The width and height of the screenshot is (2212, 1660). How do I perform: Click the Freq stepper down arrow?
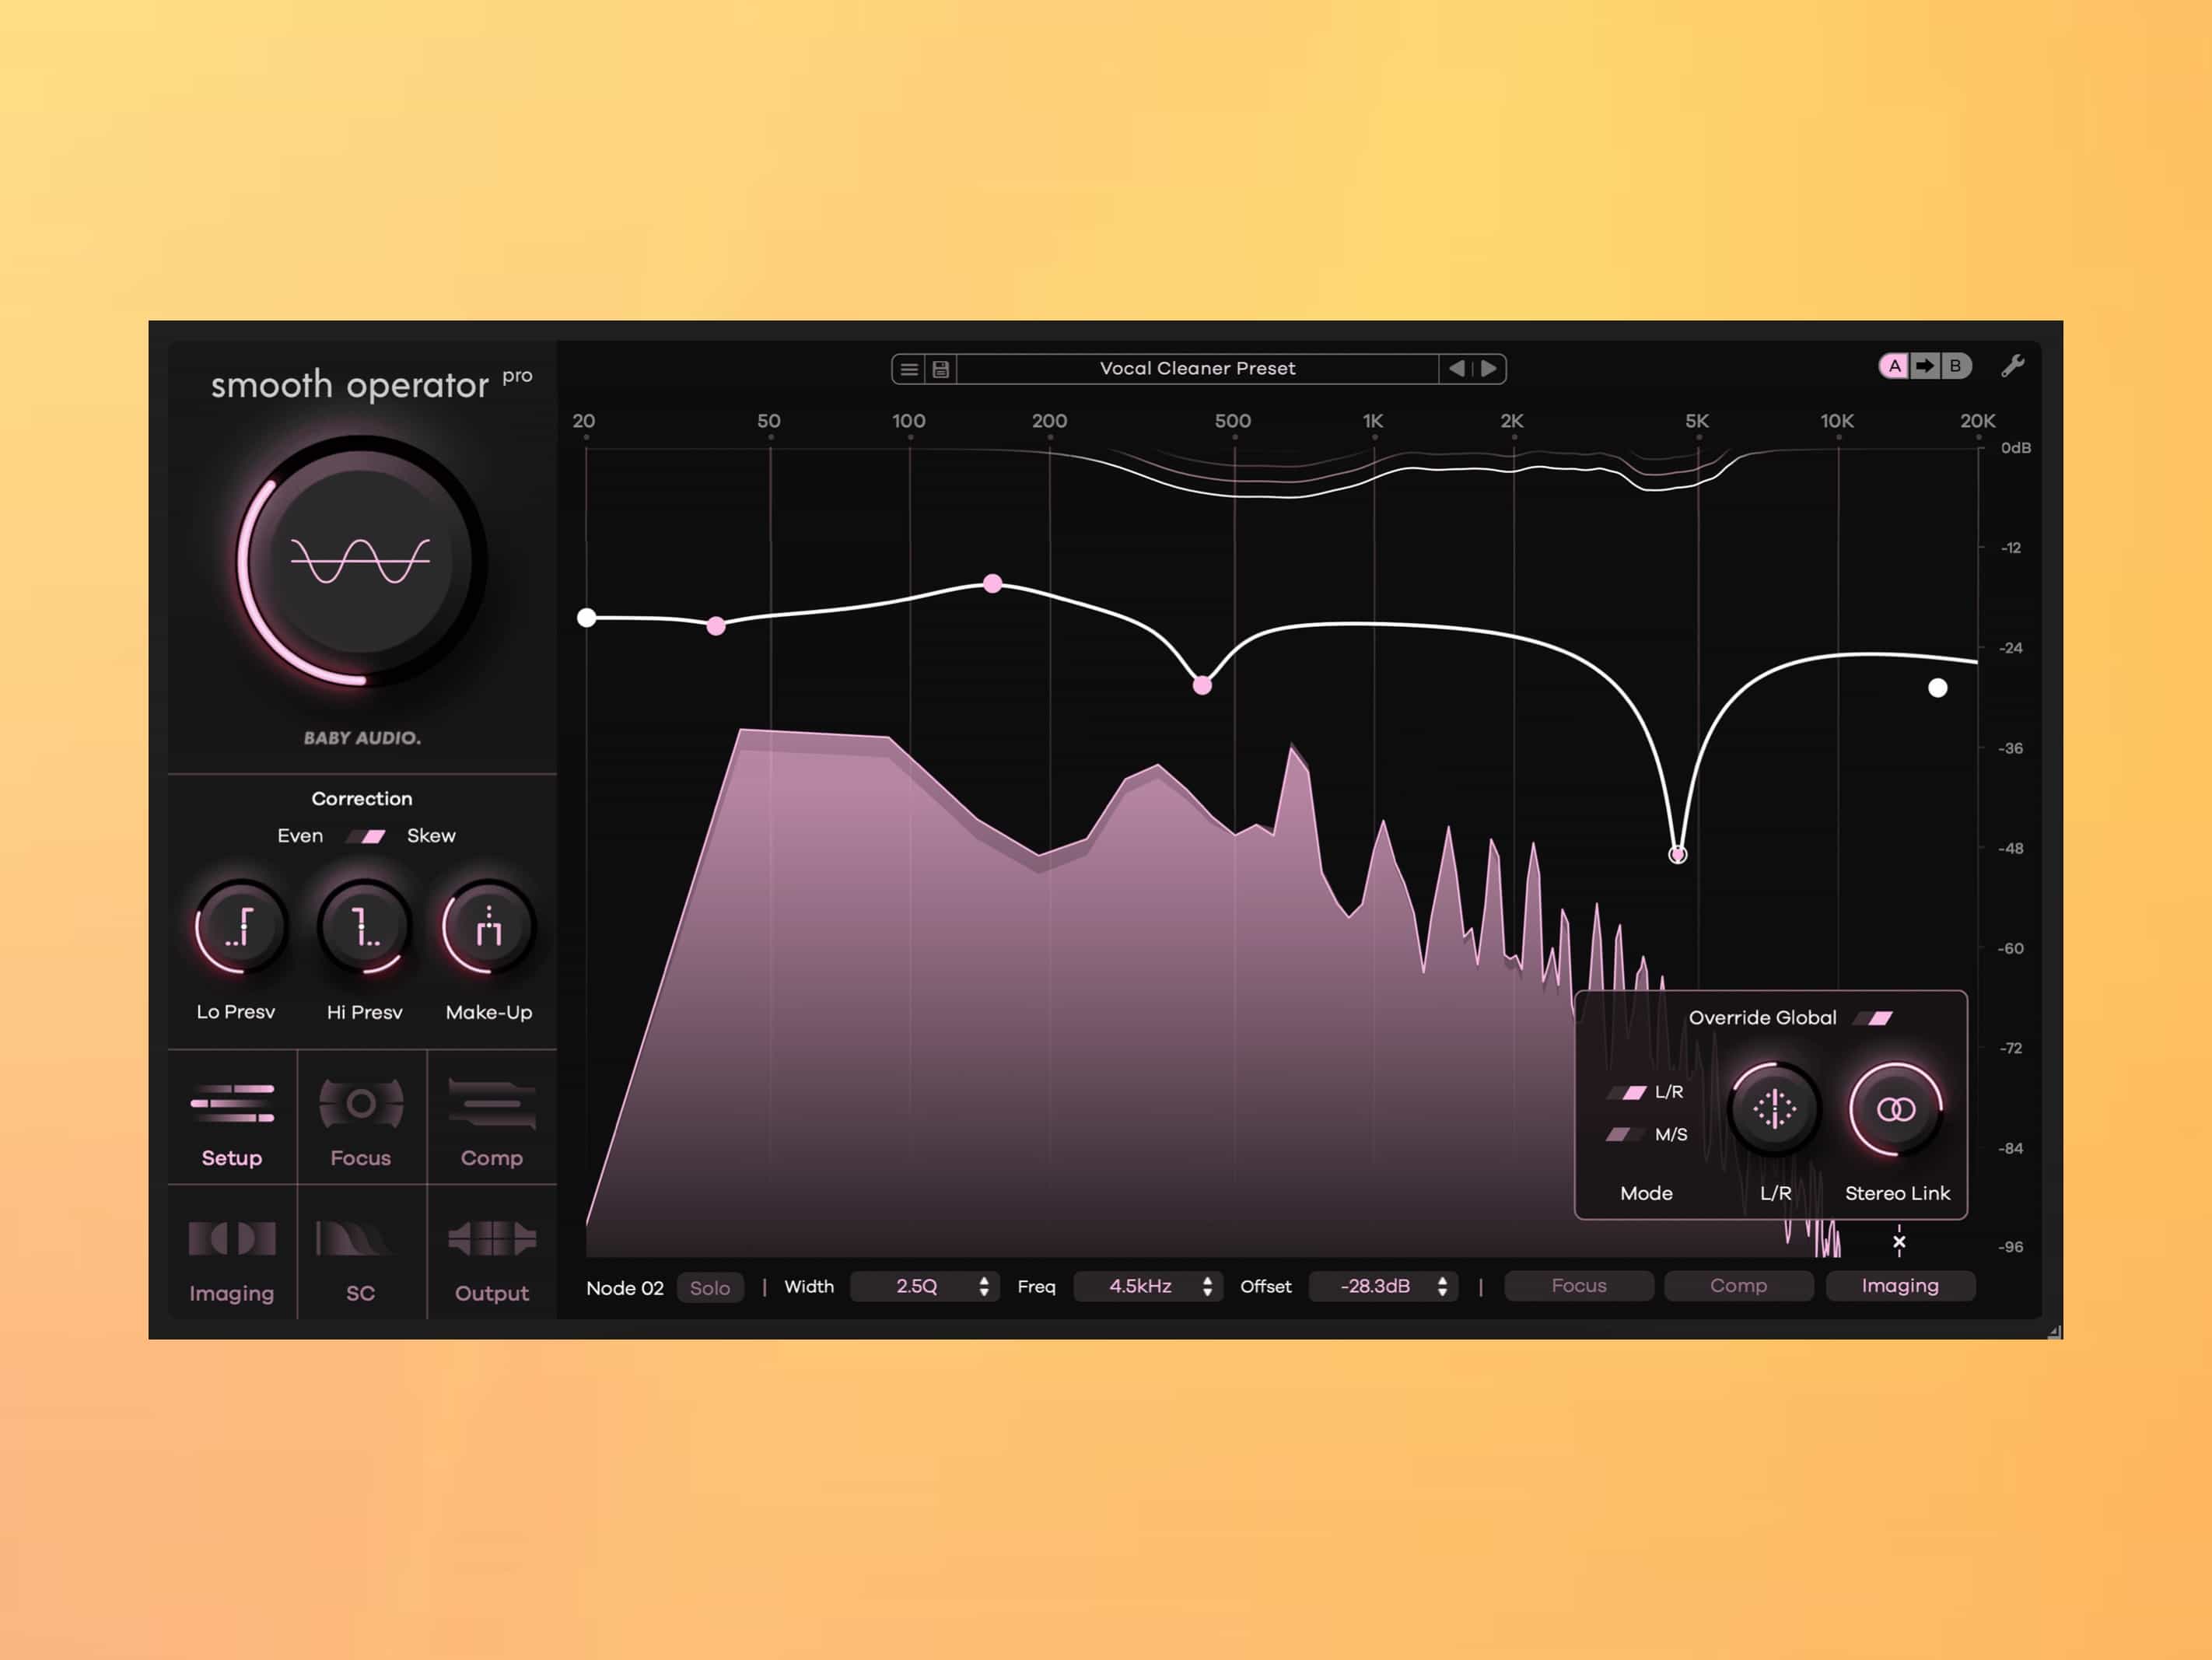click(x=1208, y=1294)
